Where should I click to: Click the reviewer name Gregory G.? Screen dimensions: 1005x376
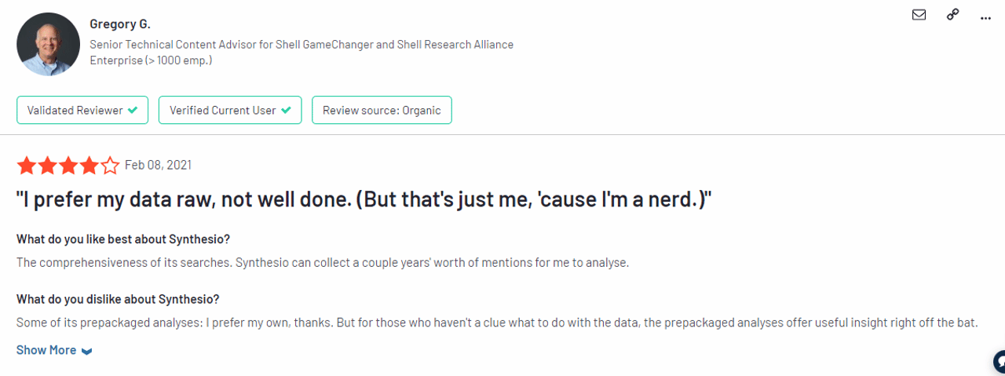(x=120, y=24)
